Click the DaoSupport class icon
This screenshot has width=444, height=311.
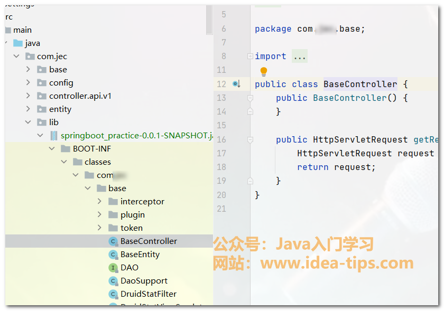point(113,281)
